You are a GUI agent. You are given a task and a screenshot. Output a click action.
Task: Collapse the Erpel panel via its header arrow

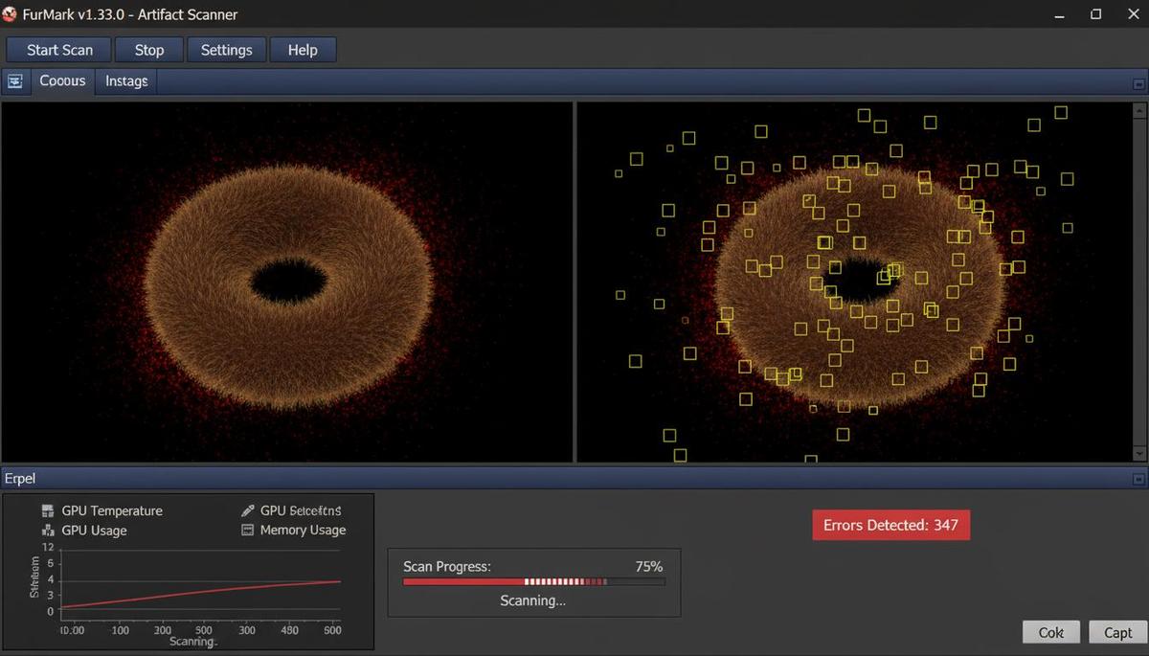pos(1138,479)
